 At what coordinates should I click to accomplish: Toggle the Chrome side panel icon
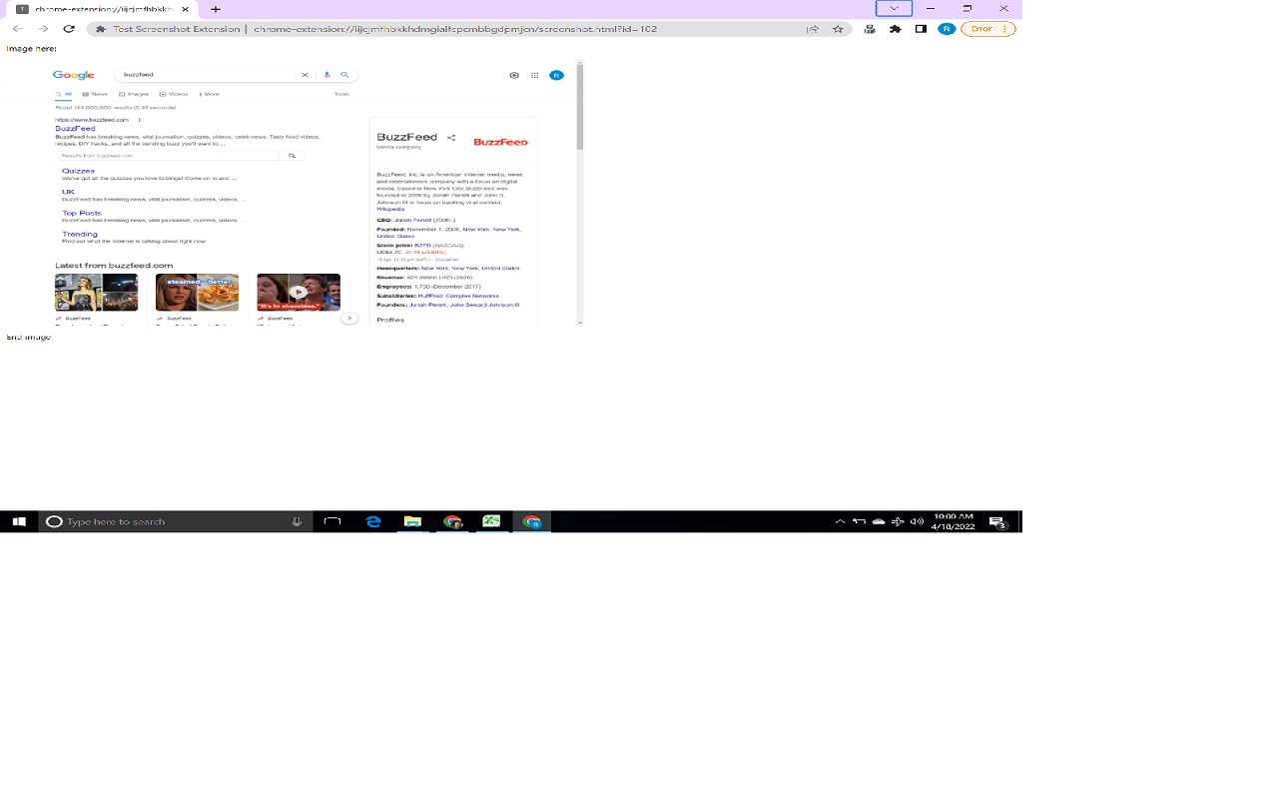pyautogui.click(x=921, y=29)
